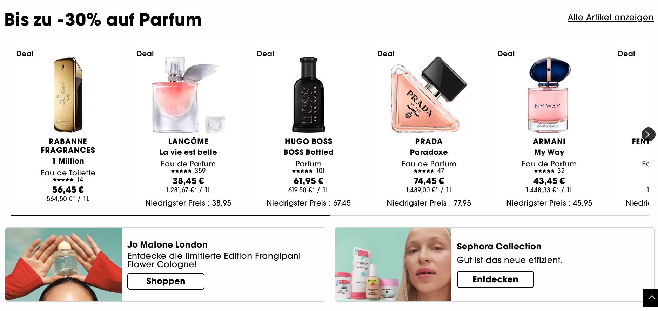Select the BOSS Bottled black bottle image
The width and height of the screenshot is (658, 311).
pyautogui.click(x=309, y=95)
